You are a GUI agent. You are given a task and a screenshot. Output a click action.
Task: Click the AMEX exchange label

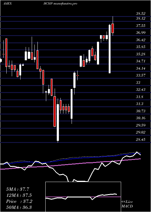tap(7, 4)
